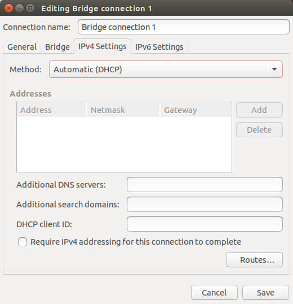This screenshot has height=304, width=293.
Task: Click the Delete address button
Action: point(259,130)
